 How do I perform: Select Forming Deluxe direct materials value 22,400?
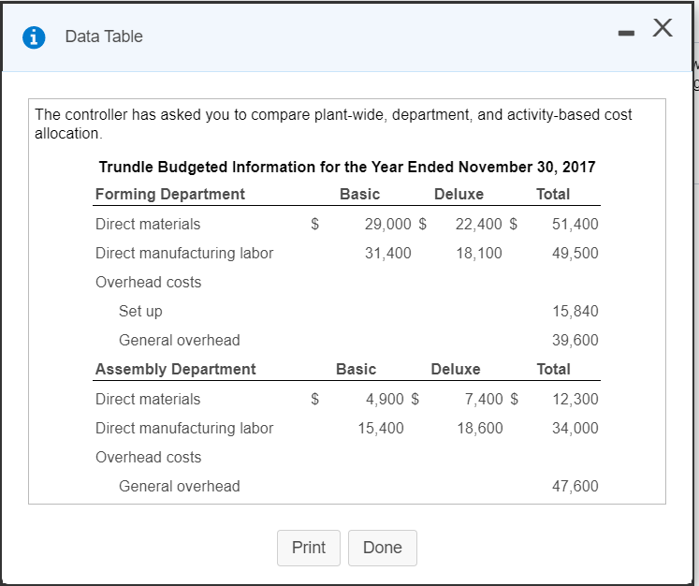(x=478, y=224)
